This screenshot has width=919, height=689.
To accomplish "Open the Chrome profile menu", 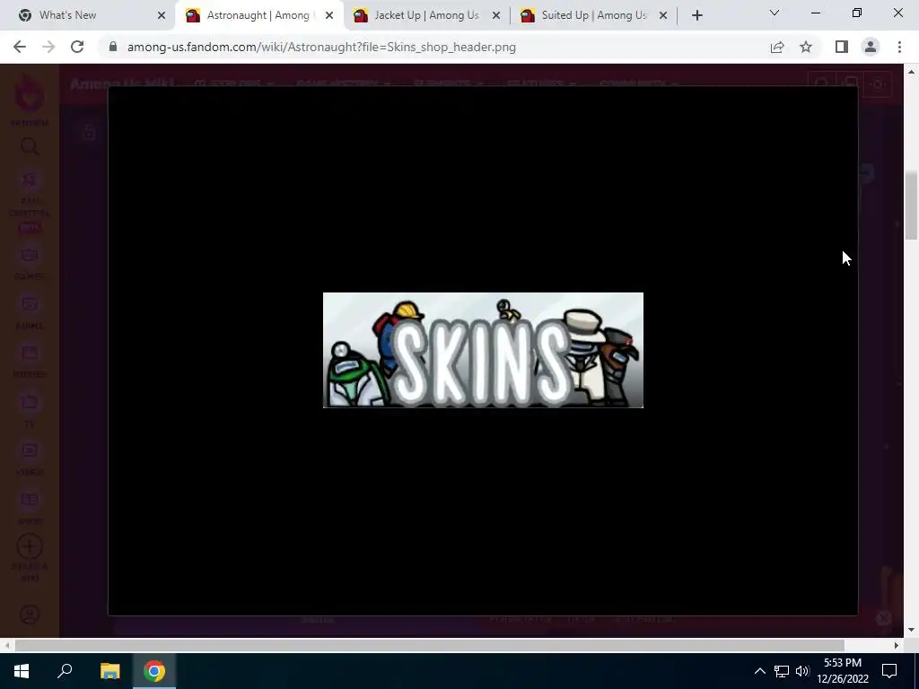I will (871, 47).
